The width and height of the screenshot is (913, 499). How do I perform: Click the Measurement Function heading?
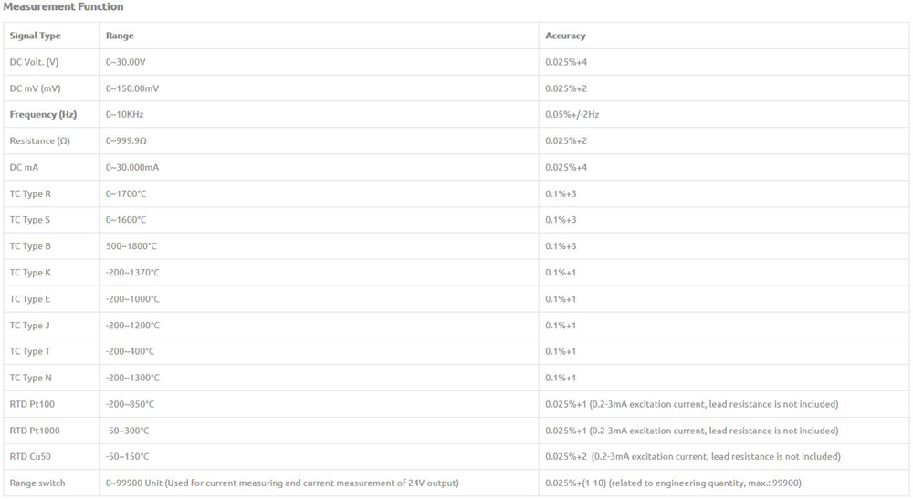[63, 7]
